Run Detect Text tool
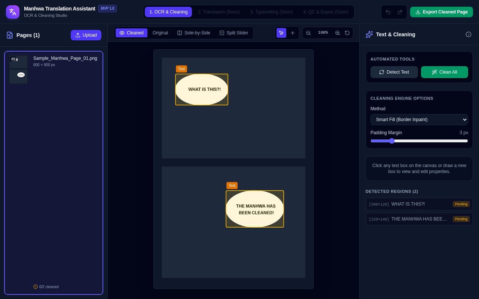479x299 pixels. click(x=394, y=72)
